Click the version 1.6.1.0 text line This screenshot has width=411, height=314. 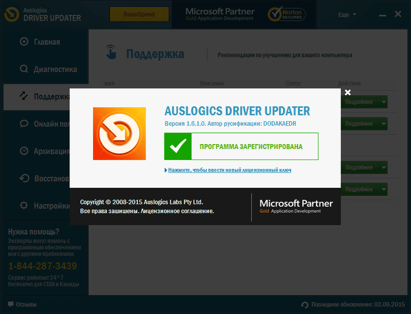230,124
